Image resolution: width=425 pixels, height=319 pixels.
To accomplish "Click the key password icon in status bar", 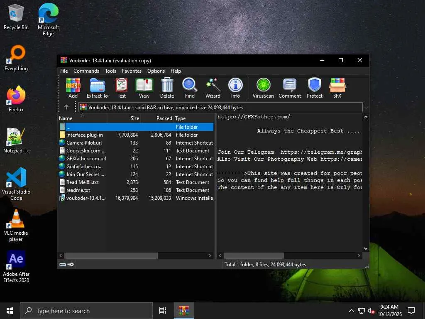I will coord(71,265).
